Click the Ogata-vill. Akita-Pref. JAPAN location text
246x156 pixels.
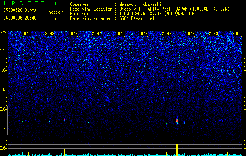pyautogui.click(x=174, y=9)
